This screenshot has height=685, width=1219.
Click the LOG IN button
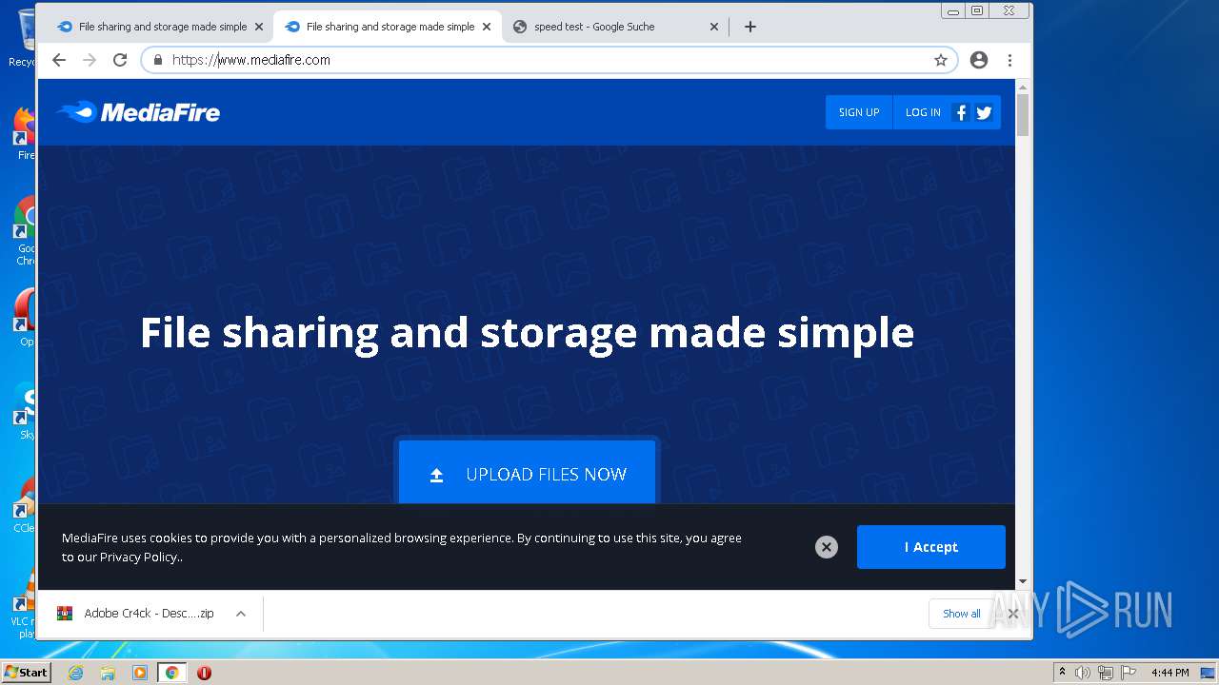coord(923,112)
